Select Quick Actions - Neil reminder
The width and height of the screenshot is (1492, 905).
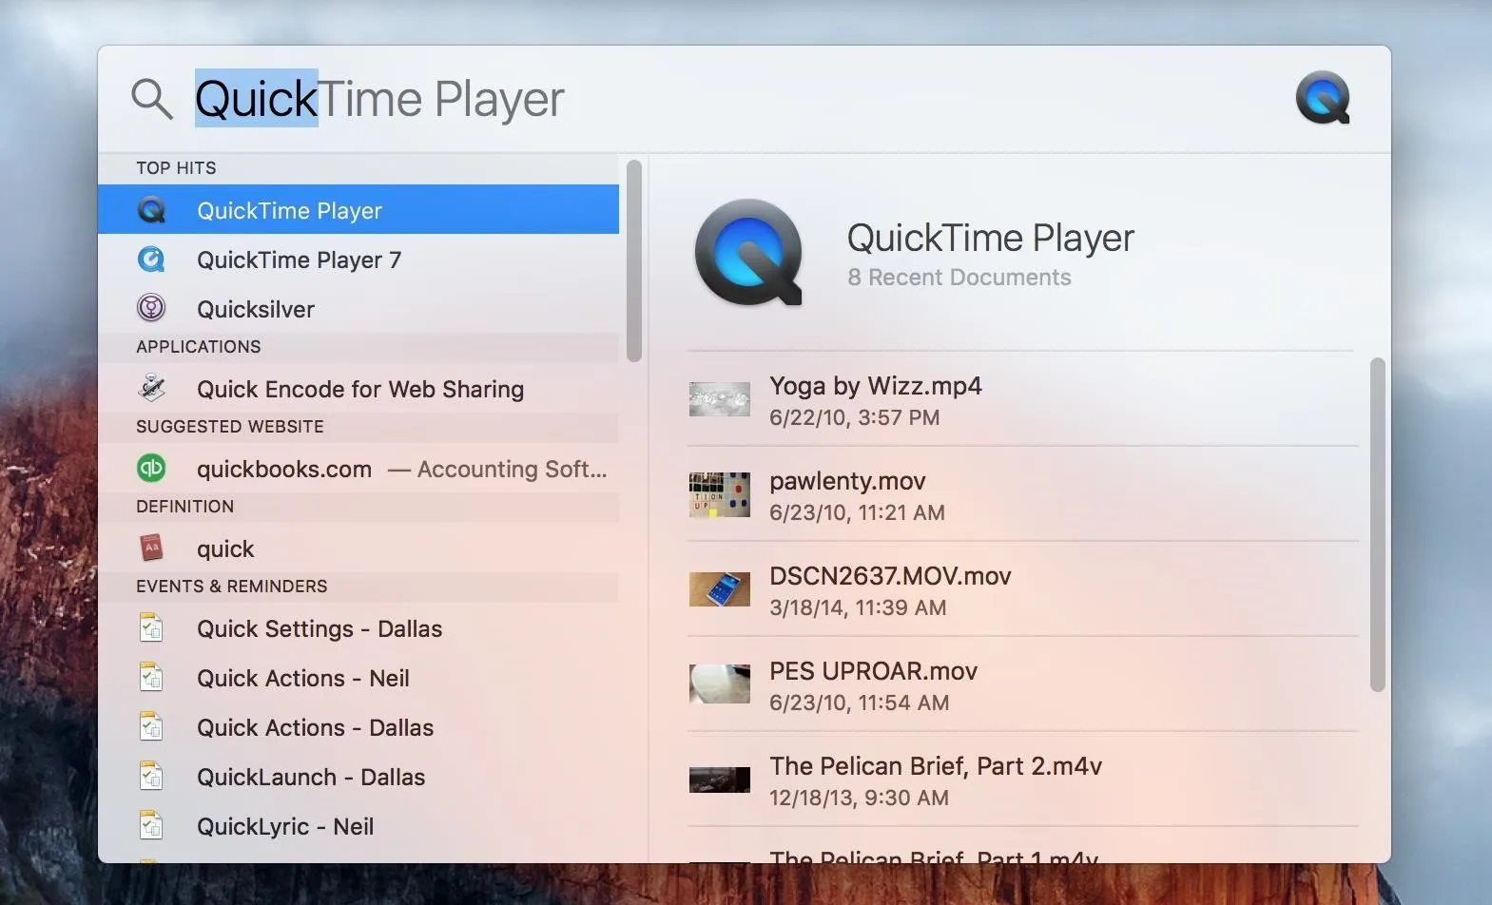(x=358, y=678)
